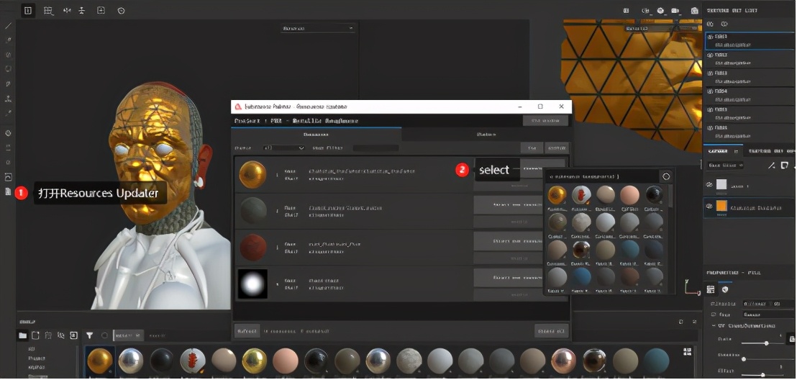
Task: Click the clock icon in top toolbar
Action: (x=120, y=11)
